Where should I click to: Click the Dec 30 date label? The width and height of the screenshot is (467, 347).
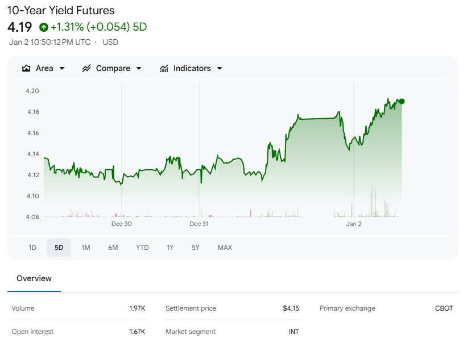coord(122,224)
